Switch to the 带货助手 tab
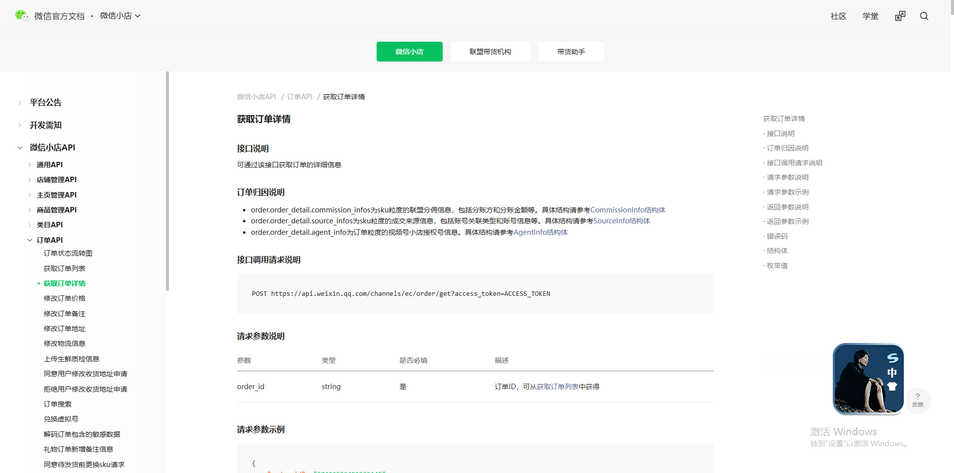Image resolution: width=954 pixels, height=473 pixels. tap(571, 52)
